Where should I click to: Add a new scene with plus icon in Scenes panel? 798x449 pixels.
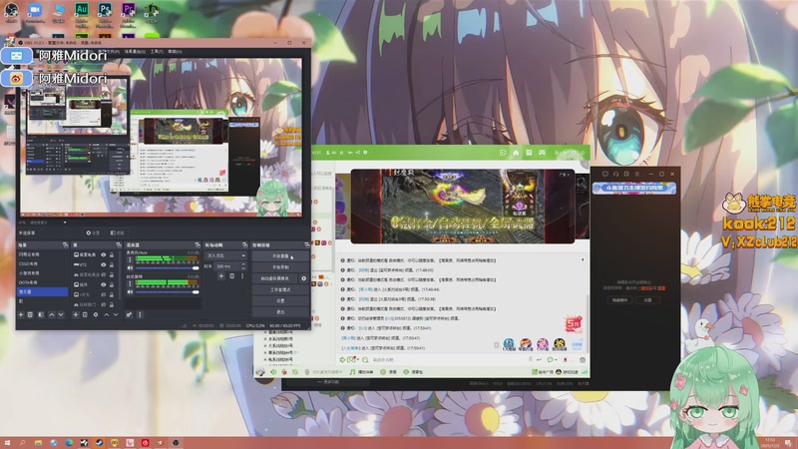21,315
